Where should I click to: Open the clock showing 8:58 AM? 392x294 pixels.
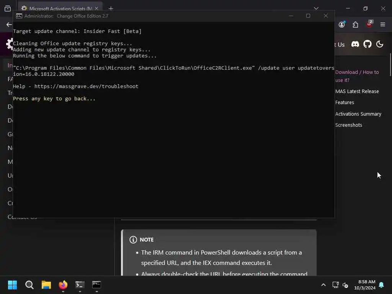[364, 285]
